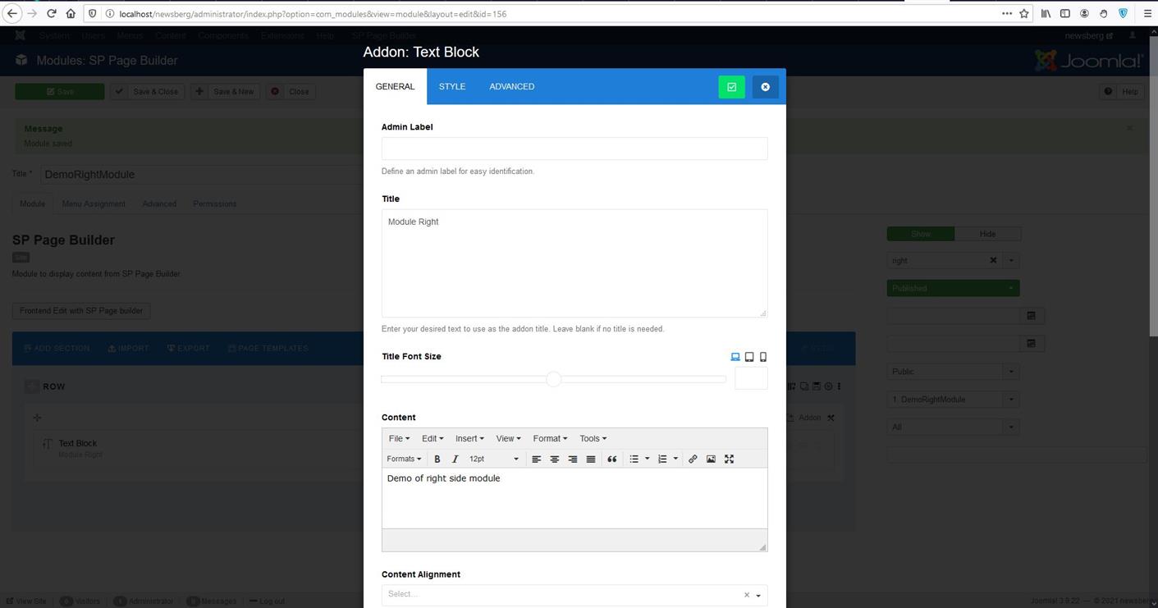
Task: Open the Advanced tab of addon
Action: coord(511,87)
